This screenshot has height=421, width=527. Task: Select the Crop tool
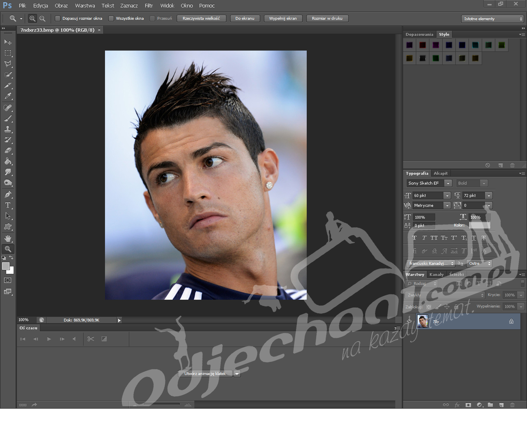pyautogui.click(x=8, y=86)
